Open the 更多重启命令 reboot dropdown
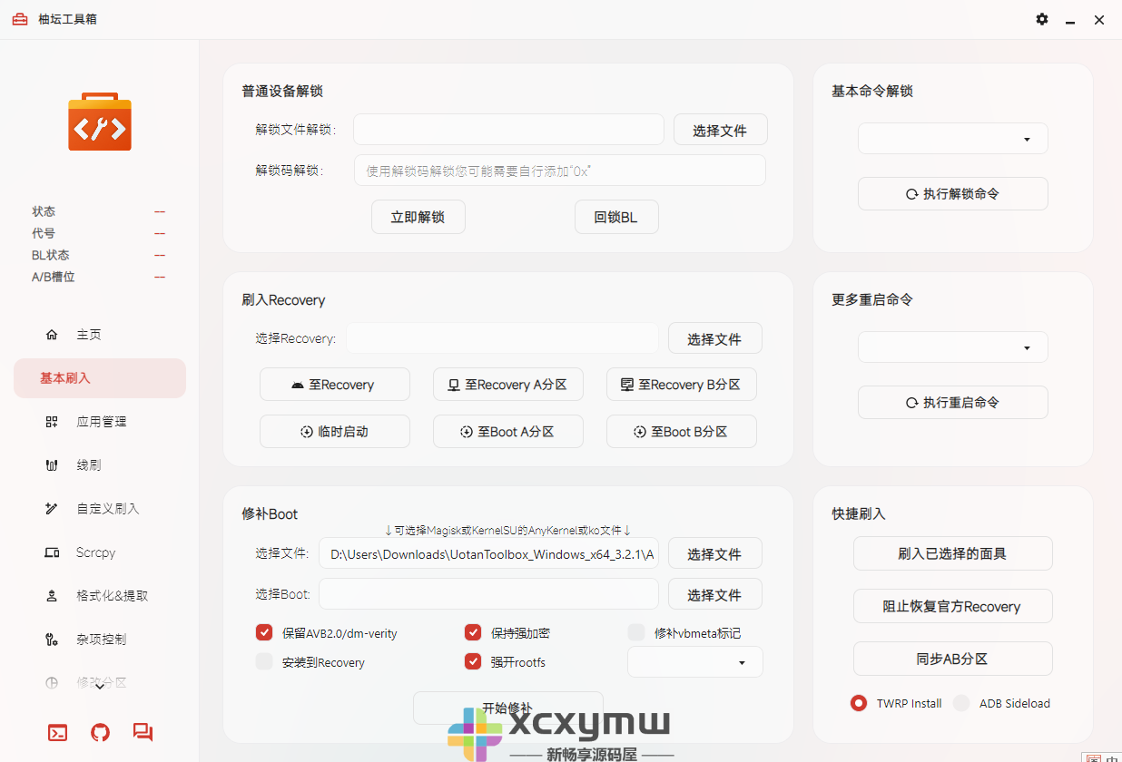1122x762 pixels. [x=952, y=347]
